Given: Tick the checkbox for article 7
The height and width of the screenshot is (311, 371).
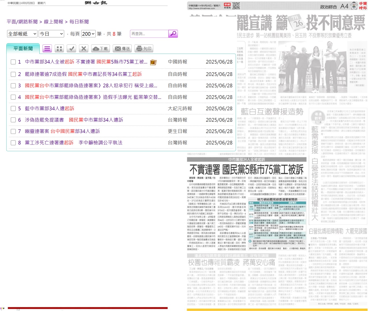Looking at the screenshot, I should coord(13,131).
